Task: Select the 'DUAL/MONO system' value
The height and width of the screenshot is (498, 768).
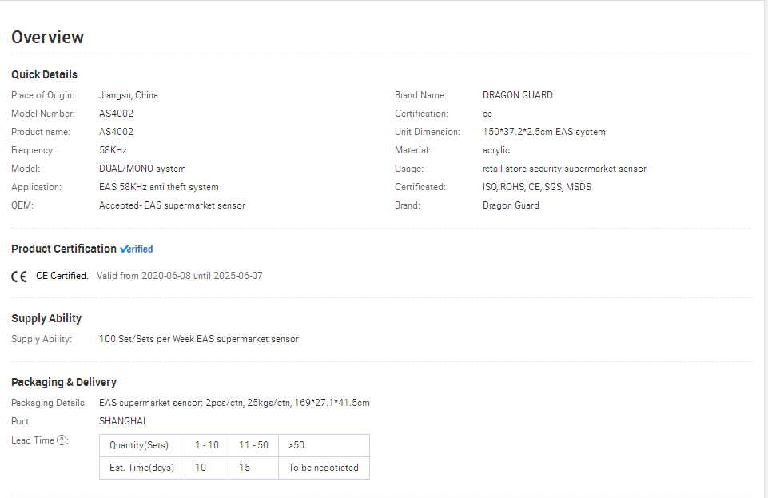Action: click(142, 169)
